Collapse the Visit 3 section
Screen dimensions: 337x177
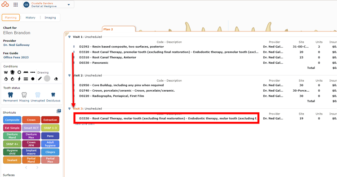(x=69, y=109)
